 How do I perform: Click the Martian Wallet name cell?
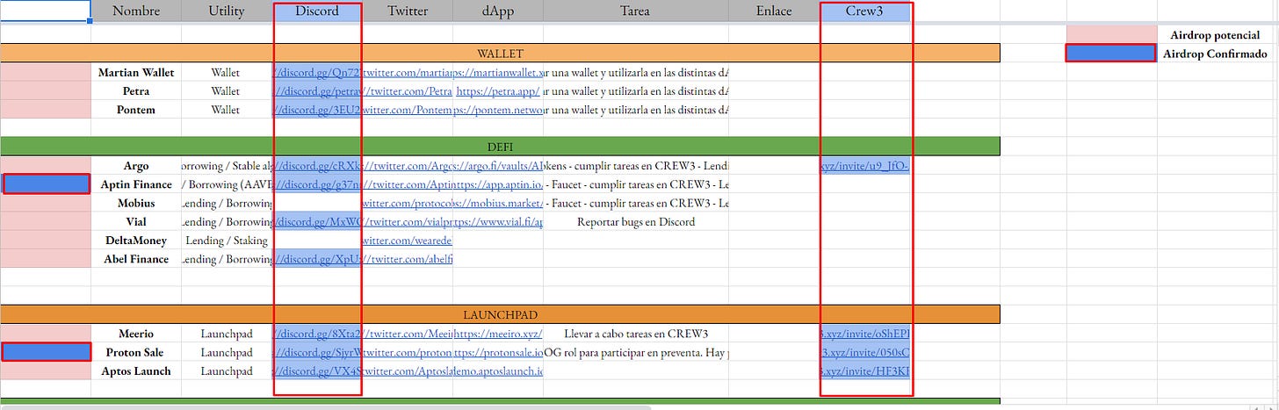click(136, 72)
